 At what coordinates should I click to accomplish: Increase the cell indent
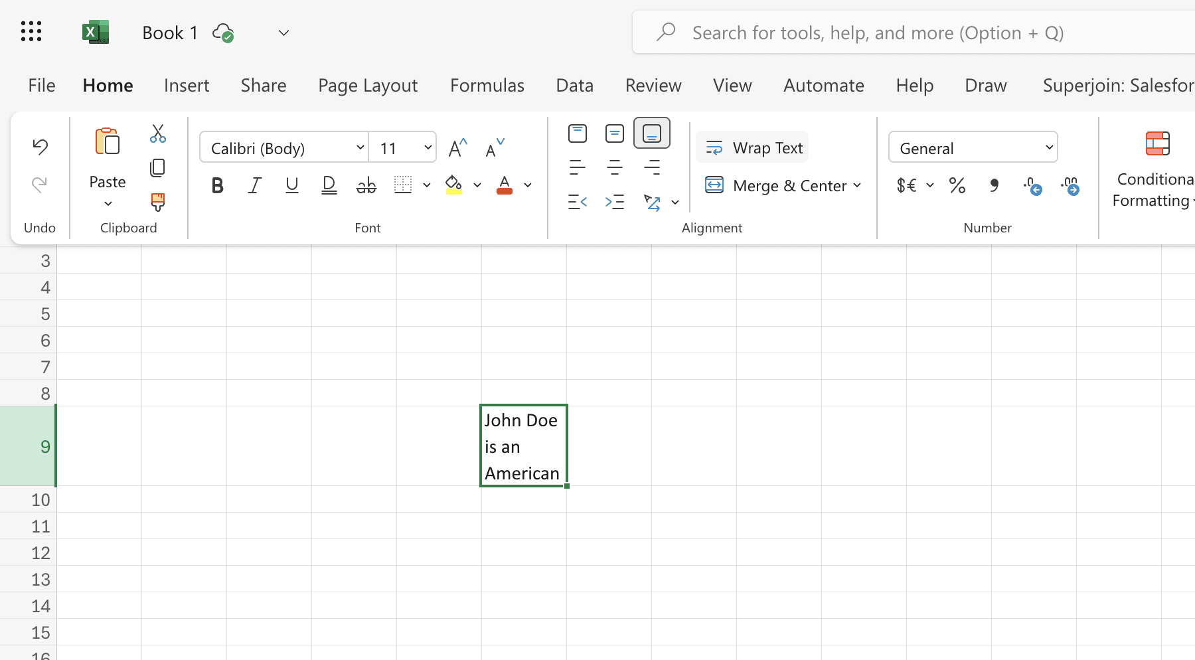615,202
